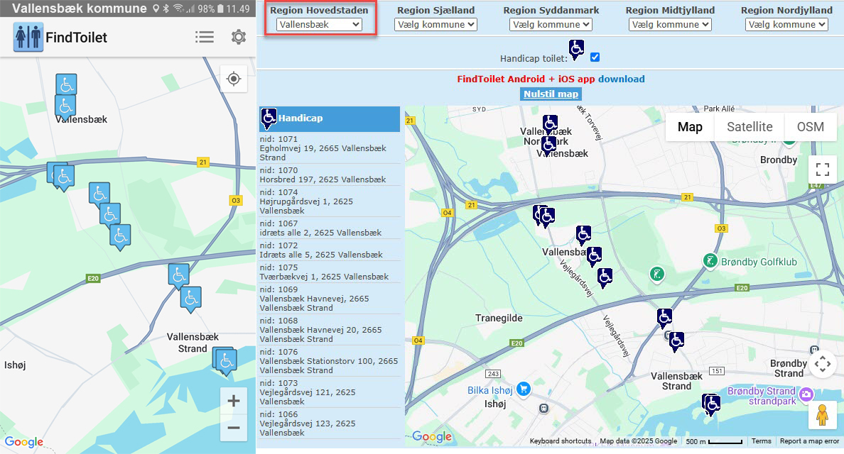Select nid 1072 Idræts alle 5 entry

click(x=330, y=250)
